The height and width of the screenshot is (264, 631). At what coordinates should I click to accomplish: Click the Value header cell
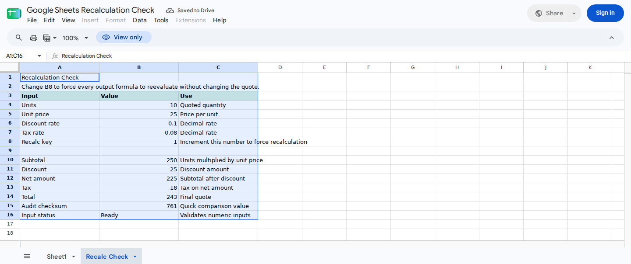click(139, 96)
